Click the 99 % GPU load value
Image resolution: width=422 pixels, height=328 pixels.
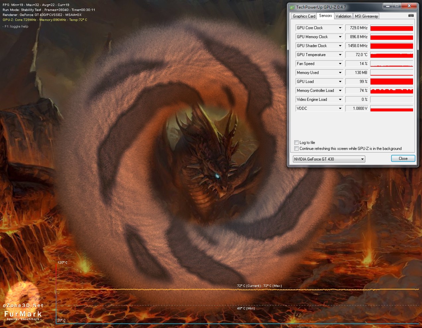(357, 82)
